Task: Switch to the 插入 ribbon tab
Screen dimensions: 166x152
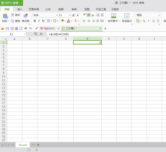Action: 20,9
